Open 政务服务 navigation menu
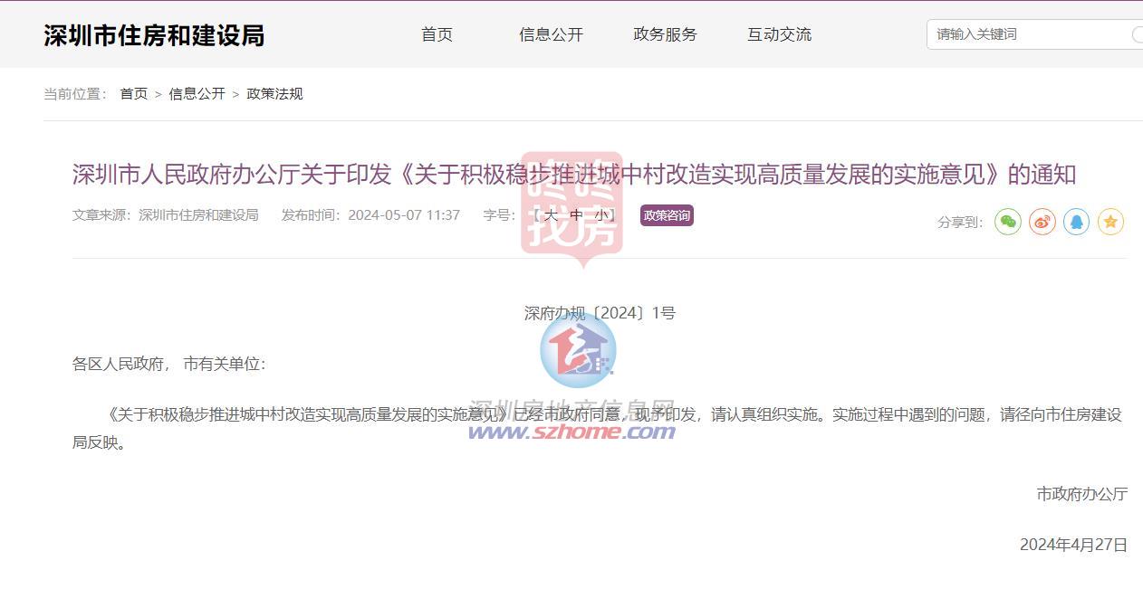1143x589 pixels. [x=665, y=34]
